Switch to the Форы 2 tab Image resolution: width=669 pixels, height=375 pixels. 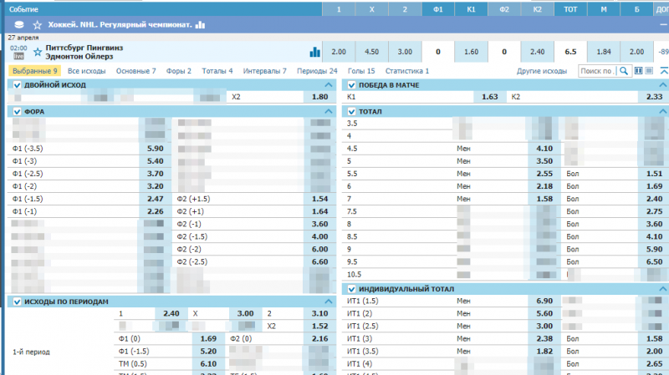178,72
